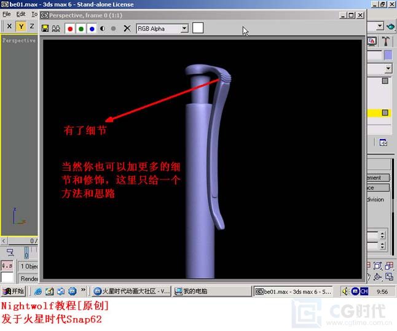
Task: Open the File menu
Action: (x=7, y=14)
